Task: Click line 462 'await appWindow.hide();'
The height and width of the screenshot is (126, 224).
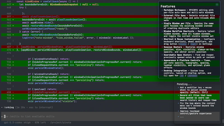Action: coord(38,23)
